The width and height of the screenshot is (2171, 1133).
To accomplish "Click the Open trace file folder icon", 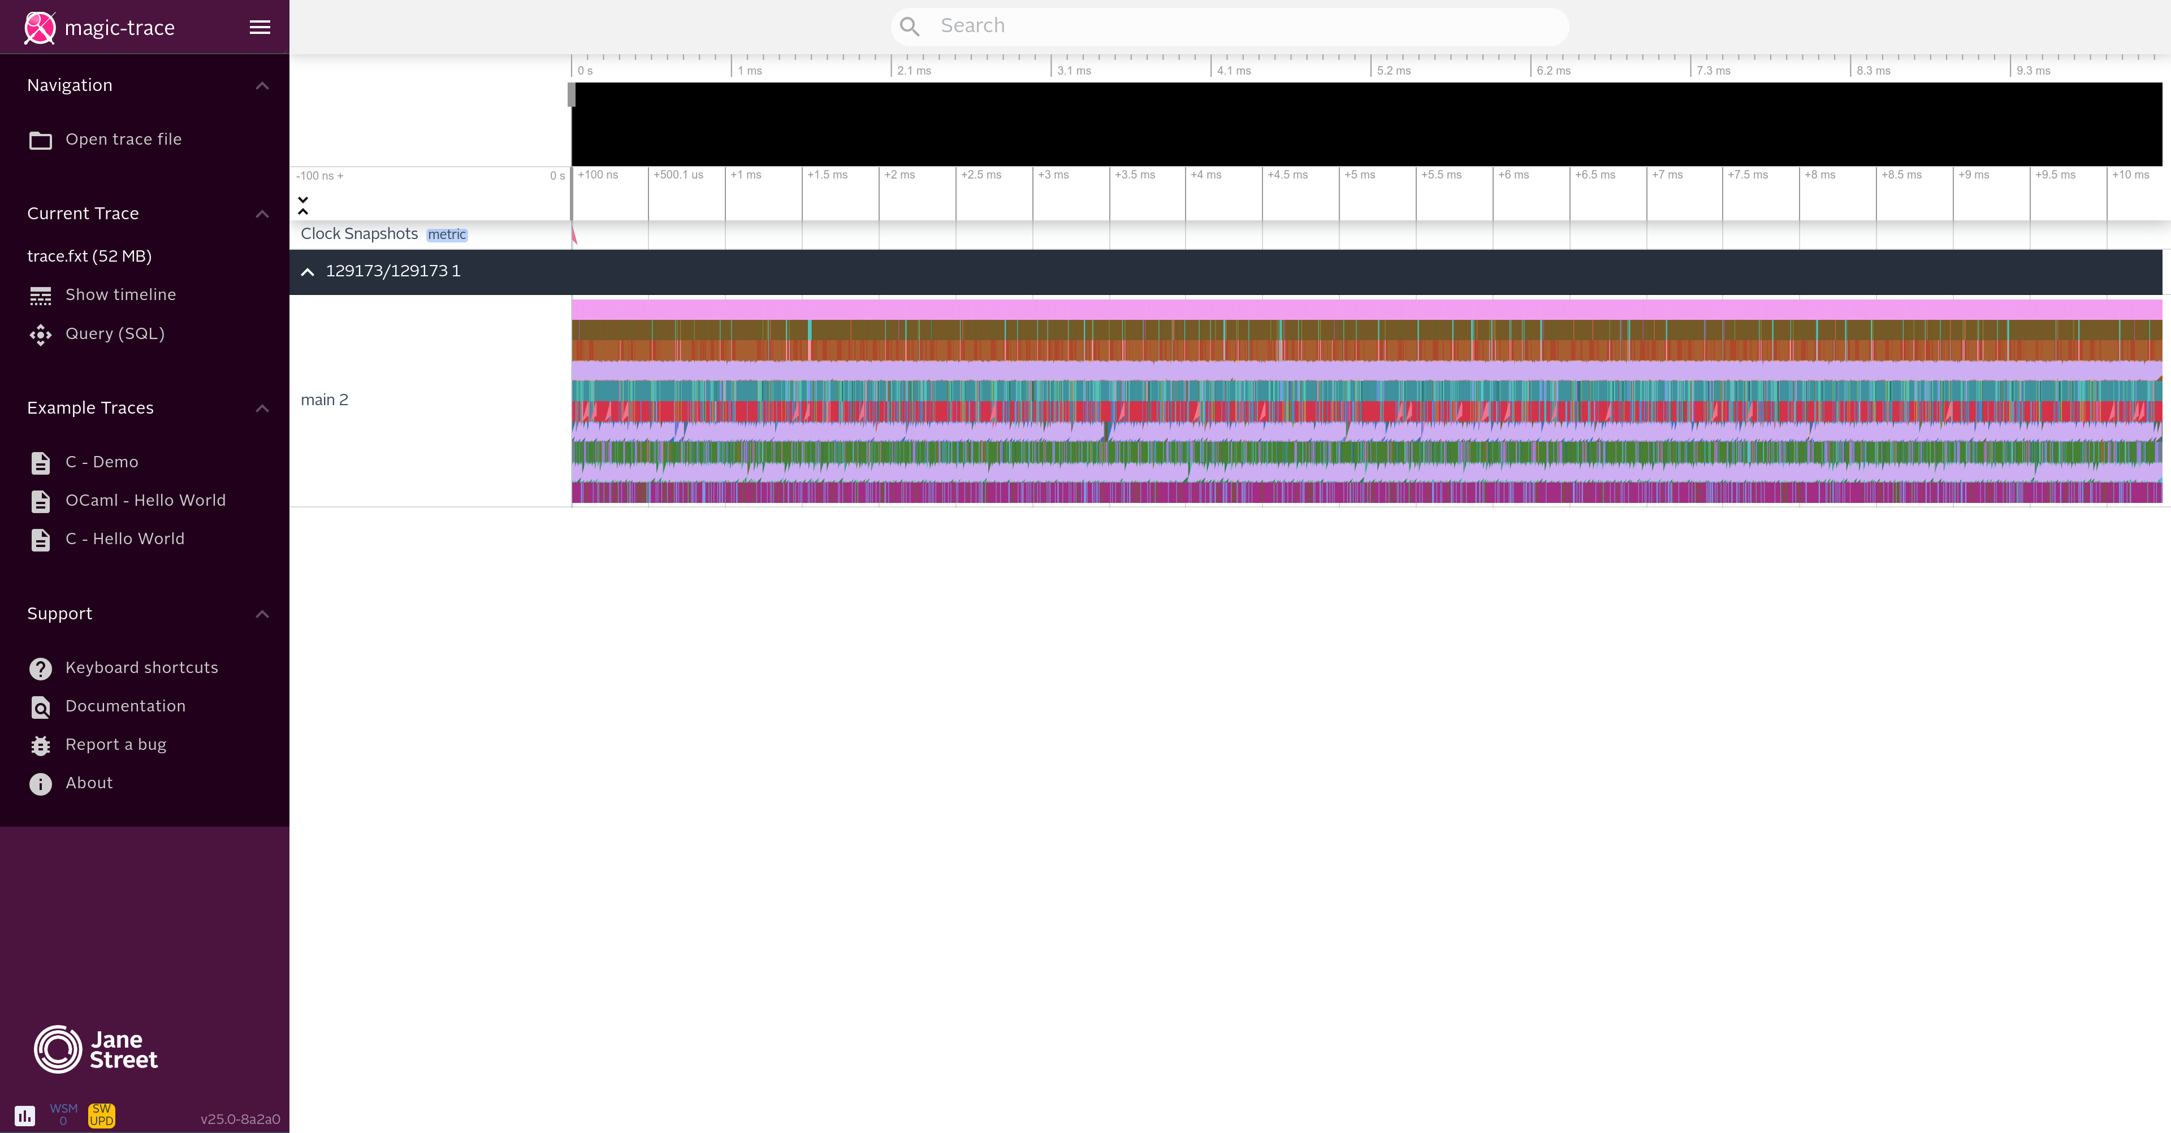I will [40, 139].
